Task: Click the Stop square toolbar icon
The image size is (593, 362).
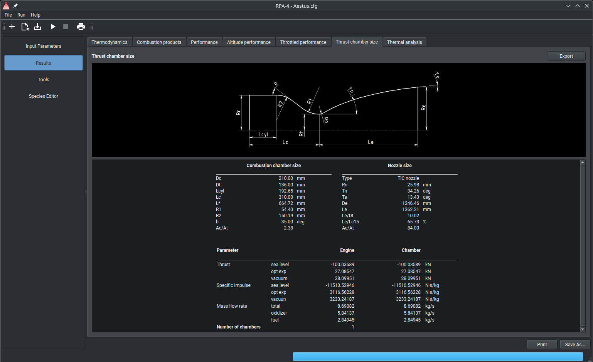Action: (x=66, y=27)
